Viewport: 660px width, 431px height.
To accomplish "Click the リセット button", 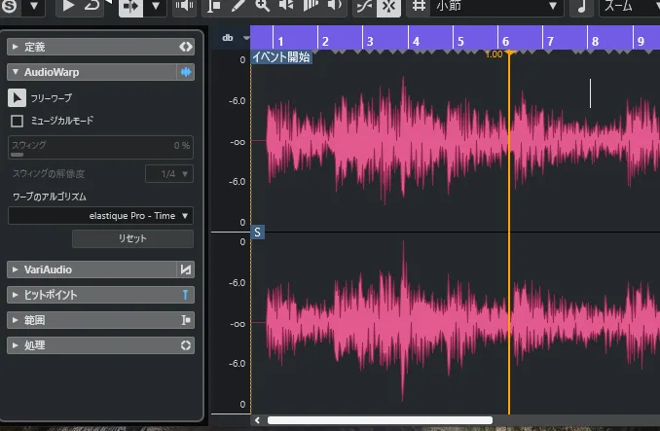I will coord(132,238).
